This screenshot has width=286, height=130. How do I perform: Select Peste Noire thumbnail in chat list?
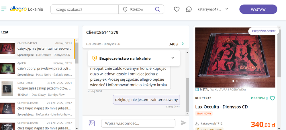click(7, 69)
